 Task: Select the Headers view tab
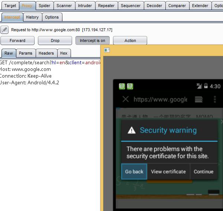click(46, 53)
